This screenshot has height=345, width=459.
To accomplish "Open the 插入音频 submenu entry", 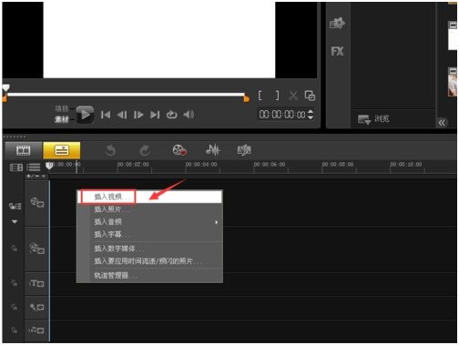I will tap(149, 222).
